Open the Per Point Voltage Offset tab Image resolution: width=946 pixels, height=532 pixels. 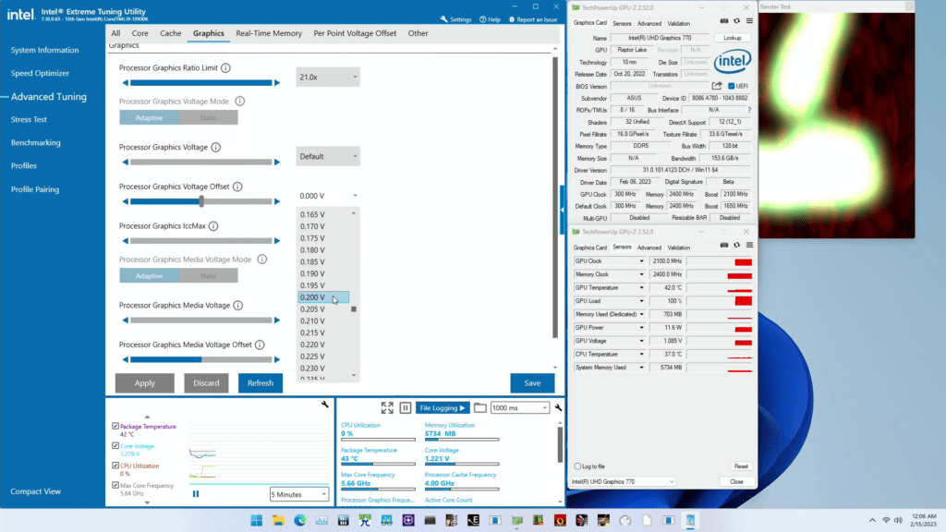pyautogui.click(x=355, y=34)
